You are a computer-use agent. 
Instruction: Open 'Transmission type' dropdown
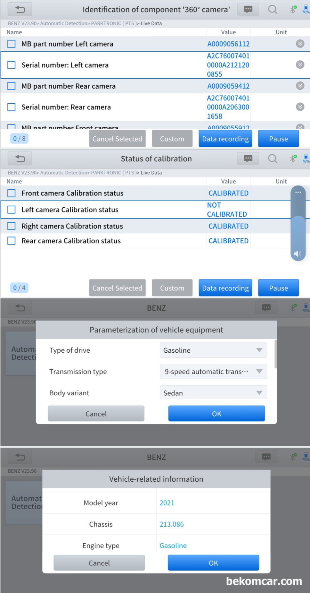[x=213, y=372]
